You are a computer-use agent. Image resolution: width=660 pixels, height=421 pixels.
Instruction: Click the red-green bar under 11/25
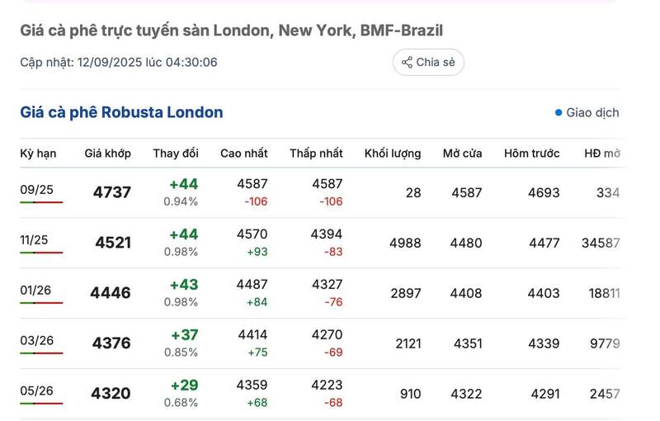point(41,253)
